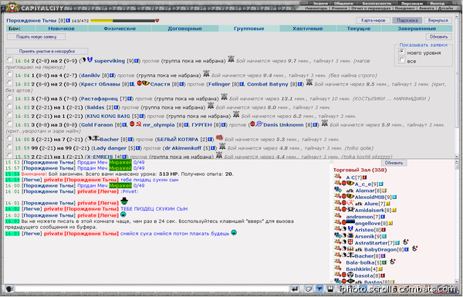The image size is (463, 297).
Task: Open player link Denis Unknown
Action: coord(283,125)
